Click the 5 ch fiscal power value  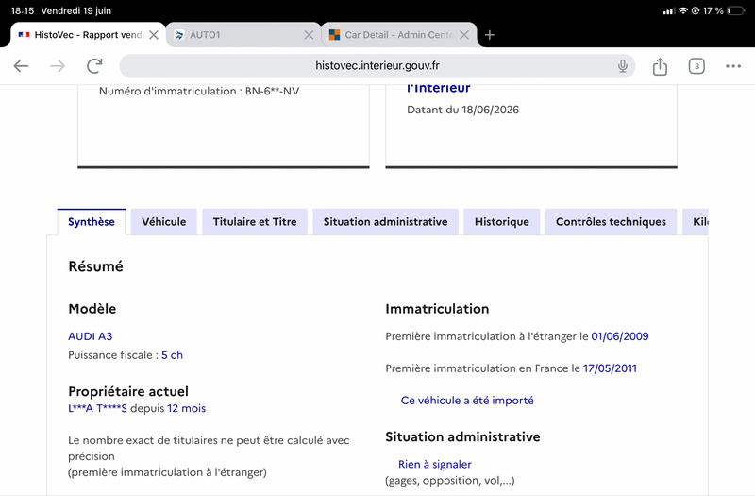point(172,355)
